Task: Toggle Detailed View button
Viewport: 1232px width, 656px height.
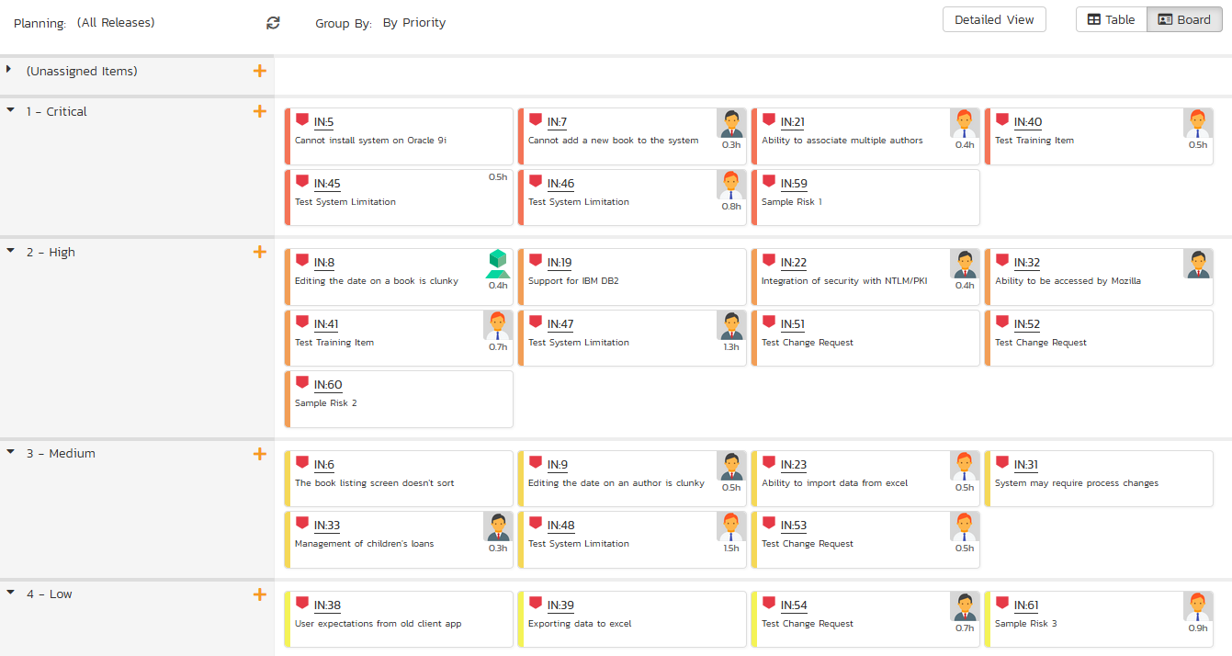Action: click(994, 19)
